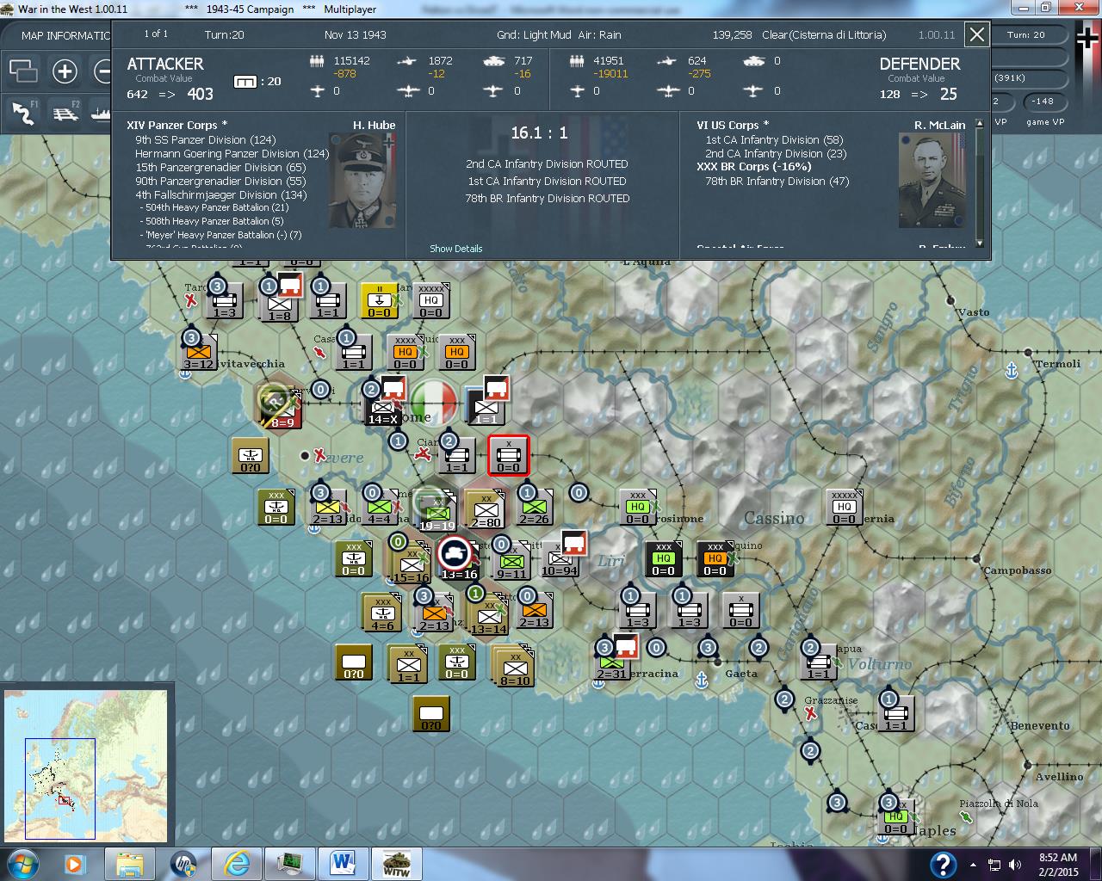Screen dimensions: 1102x881
Task: Open Microsoft Word from taskbar
Action: pos(343,863)
